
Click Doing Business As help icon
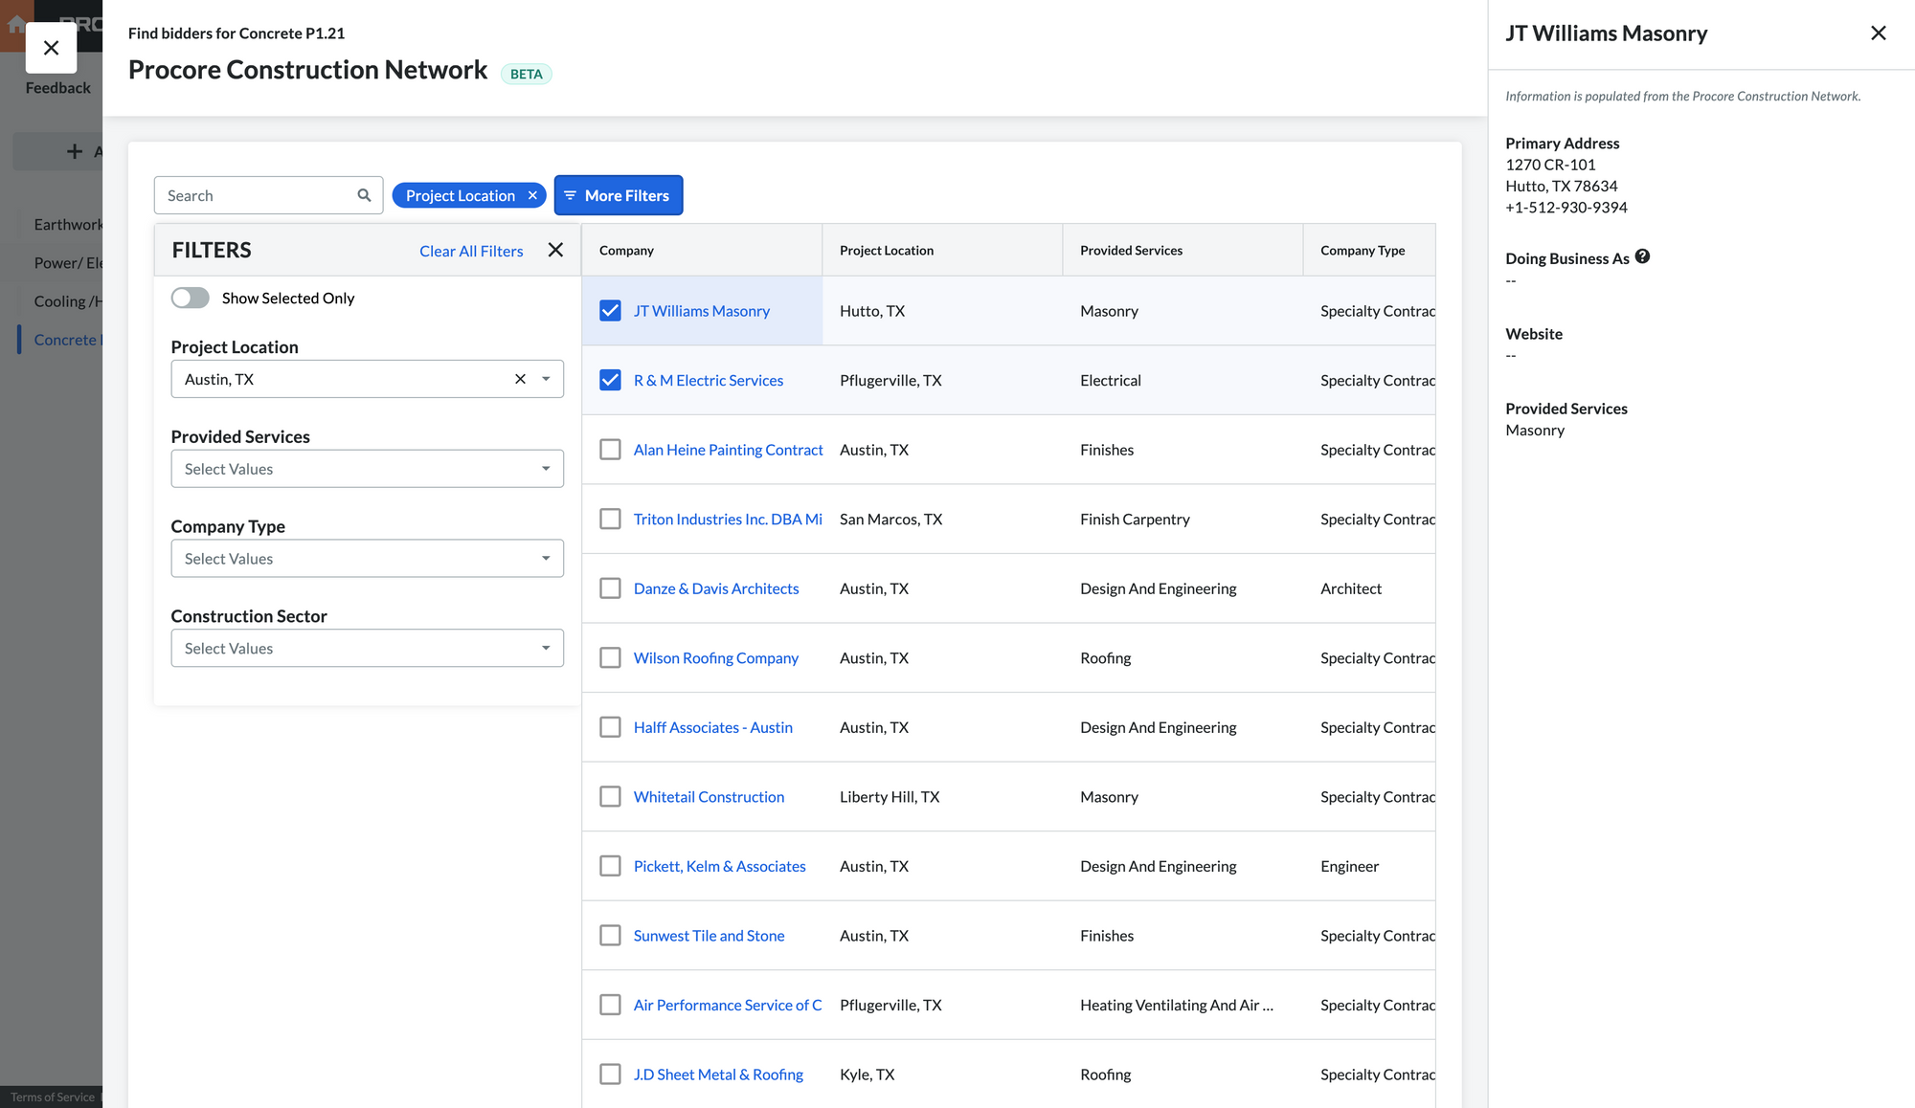click(1642, 256)
